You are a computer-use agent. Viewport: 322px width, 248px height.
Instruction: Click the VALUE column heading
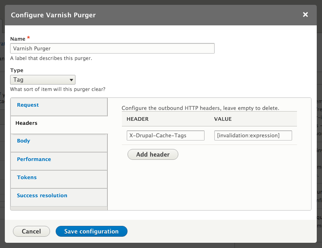223,119
